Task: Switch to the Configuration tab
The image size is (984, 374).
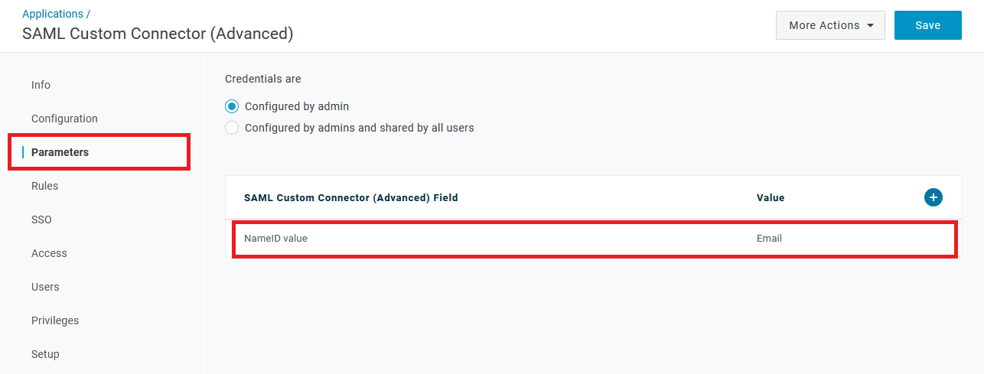Action: tap(64, 119)
